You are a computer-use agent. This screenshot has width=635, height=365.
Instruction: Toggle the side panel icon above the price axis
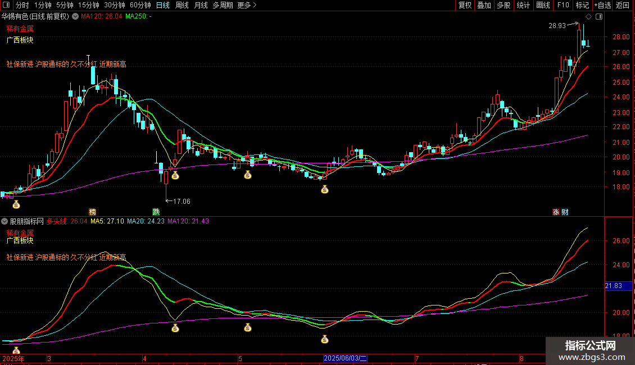(599, 17)
